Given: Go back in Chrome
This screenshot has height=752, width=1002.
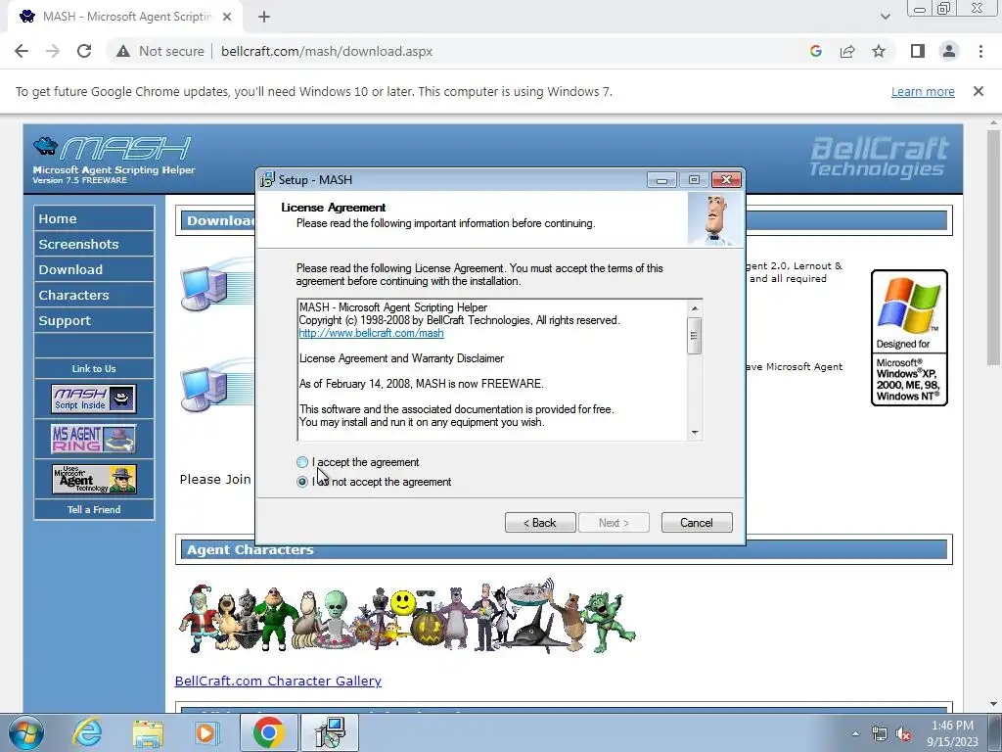Looking at the screenshot, I should (22, 51).
